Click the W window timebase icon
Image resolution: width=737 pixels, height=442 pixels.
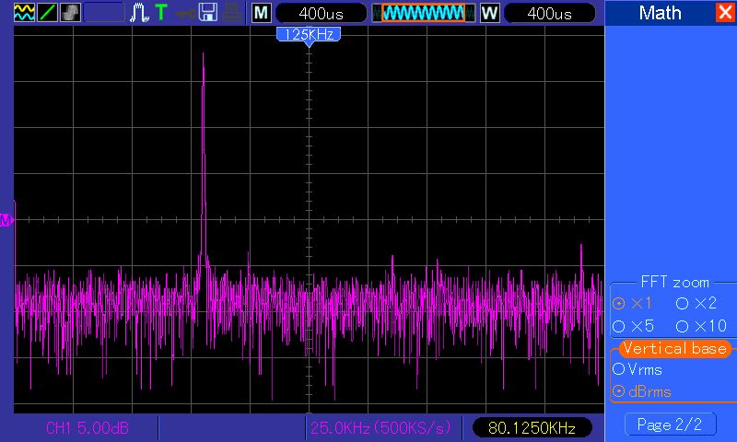[x=489, y=13]
